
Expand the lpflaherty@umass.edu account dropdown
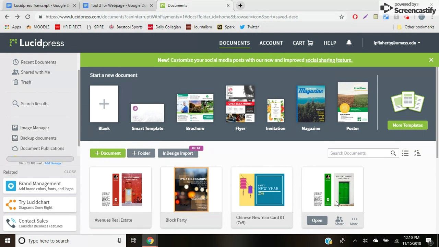click(397, 43)
